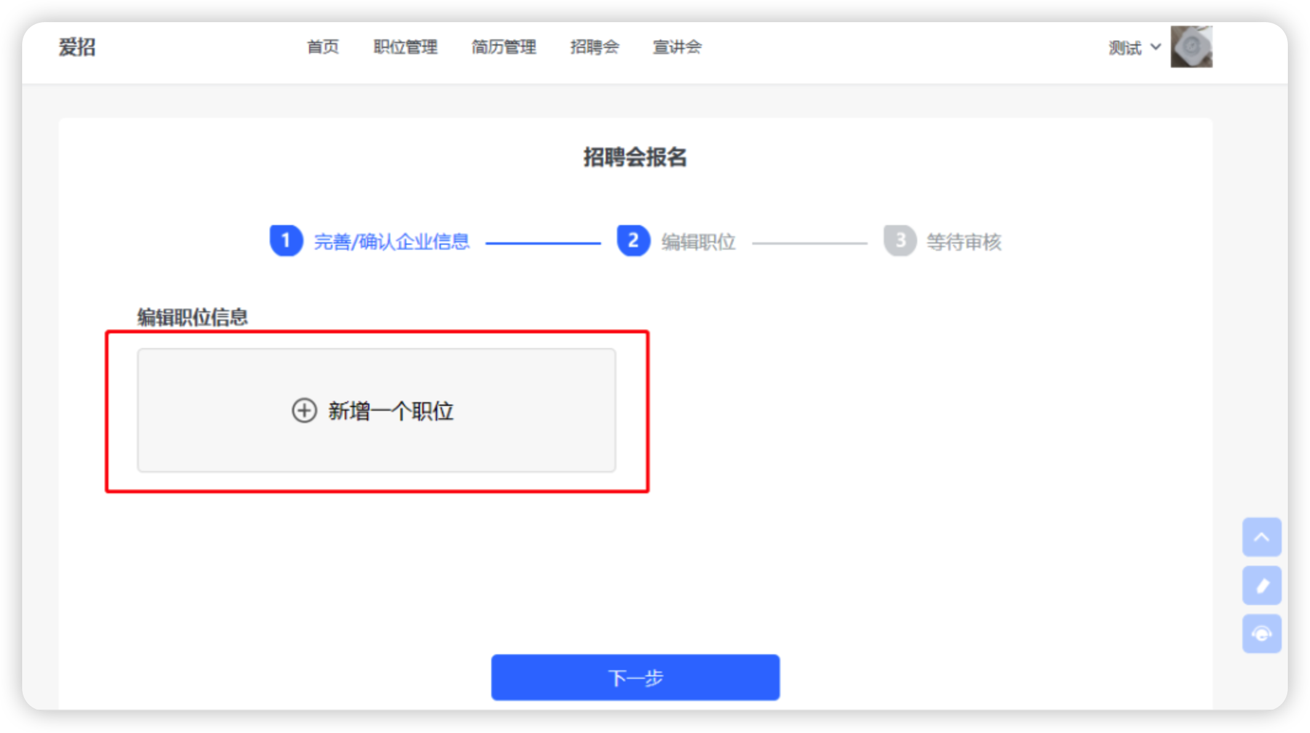This screenshot has height=733, width=1310.
Task: Open the 测试 user menu
Action: tap(1134, 47)
